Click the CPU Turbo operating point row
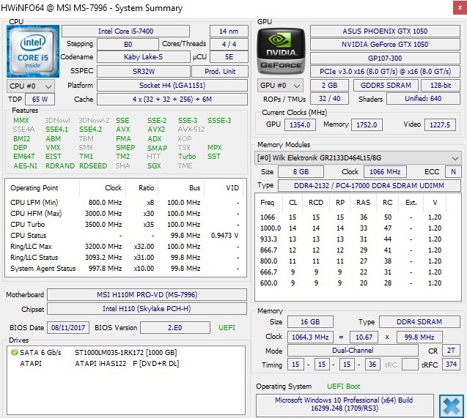 (125, 225)
